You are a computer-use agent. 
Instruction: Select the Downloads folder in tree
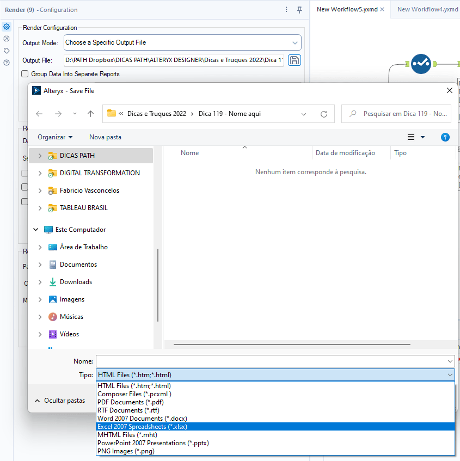tap(76, 282)
